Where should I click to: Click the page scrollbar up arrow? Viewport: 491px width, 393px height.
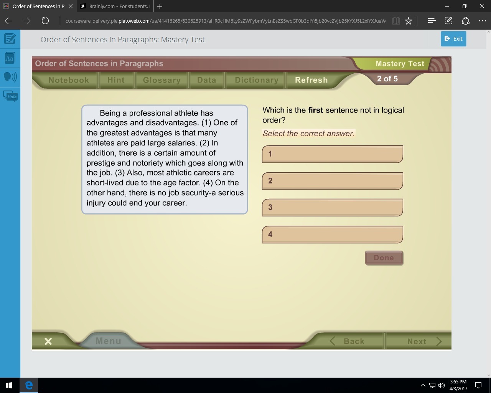coord(488,32)
